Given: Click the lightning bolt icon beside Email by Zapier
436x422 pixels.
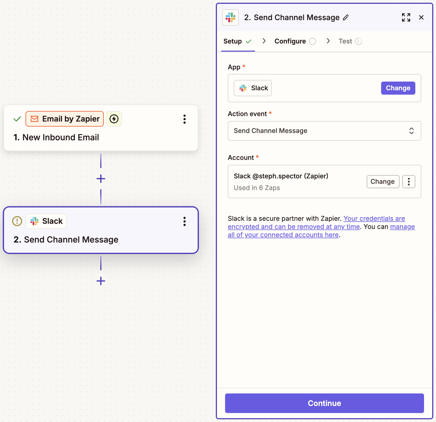Looking at the screenshot, I should coord(114,119).
